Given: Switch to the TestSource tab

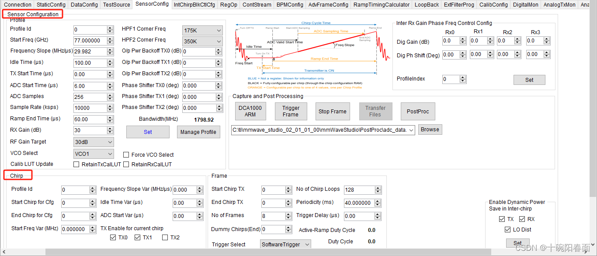Looking at the screenshot, I should [117, 5].
